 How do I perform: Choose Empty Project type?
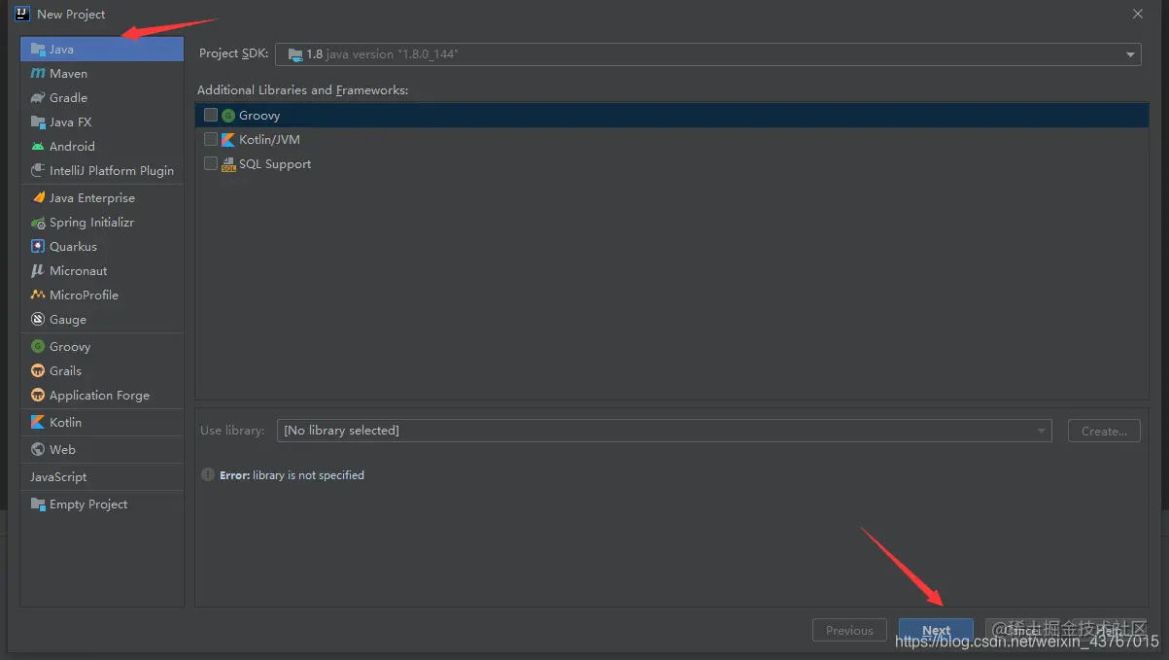102,504
